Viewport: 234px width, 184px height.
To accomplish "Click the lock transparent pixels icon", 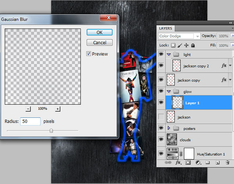I will (x=173, y=45).
